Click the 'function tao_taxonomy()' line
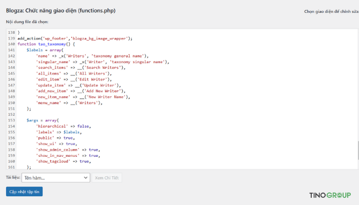This screenshot has height=205, width=359. [x=46, y=44]
